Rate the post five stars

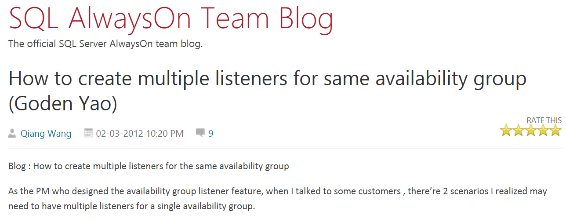coord(555,131)
